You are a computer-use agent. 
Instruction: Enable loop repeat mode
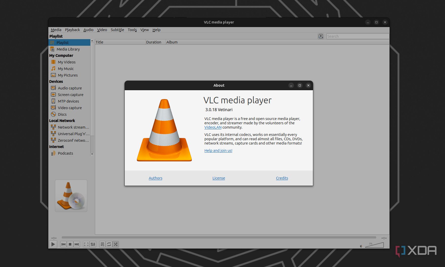[x=109, y=244]
